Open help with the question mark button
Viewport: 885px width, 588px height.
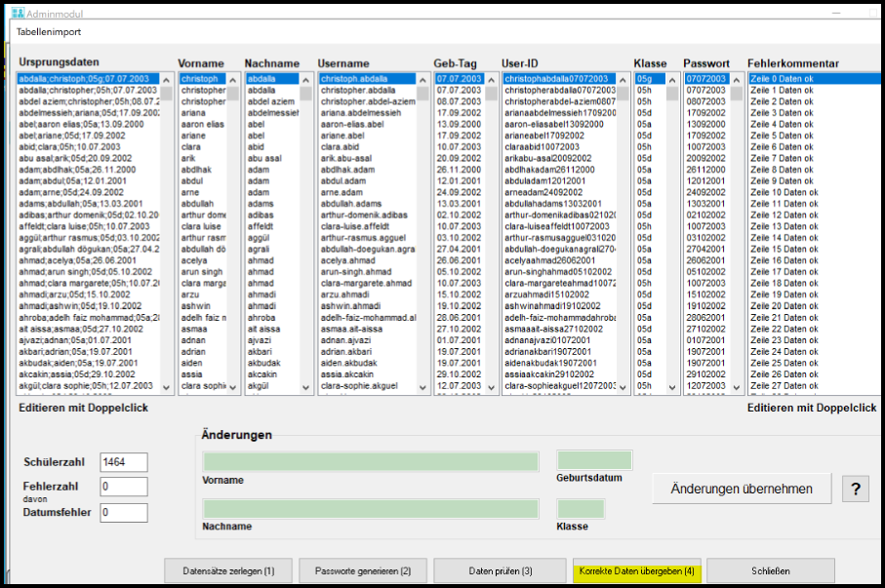855,489
